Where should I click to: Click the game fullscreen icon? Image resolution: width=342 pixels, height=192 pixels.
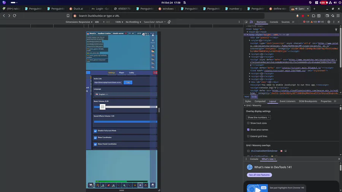coord(147,34)
